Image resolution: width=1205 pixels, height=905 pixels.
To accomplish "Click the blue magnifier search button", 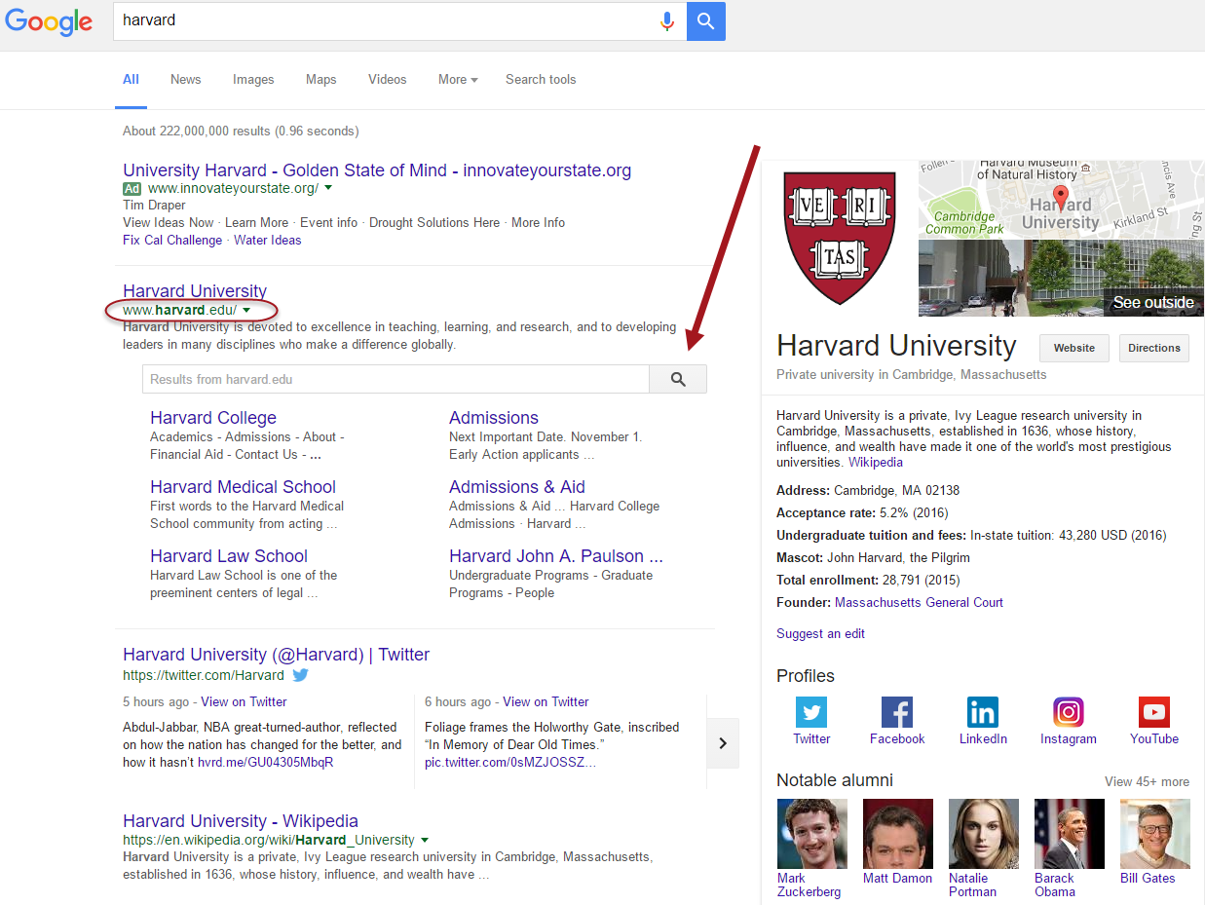I will click(x=705, y=21).
